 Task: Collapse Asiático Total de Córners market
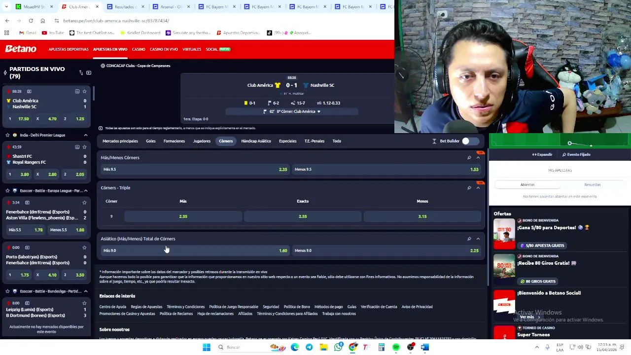478,239
